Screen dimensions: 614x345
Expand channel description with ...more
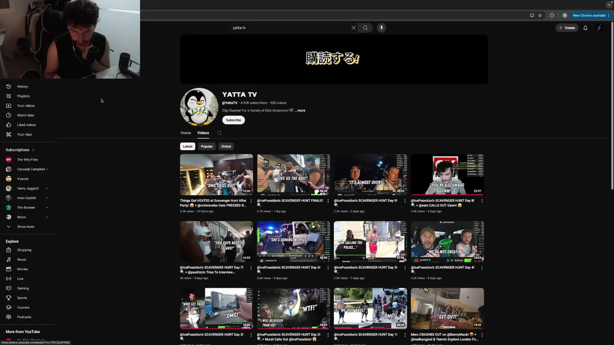coord(300,111)
